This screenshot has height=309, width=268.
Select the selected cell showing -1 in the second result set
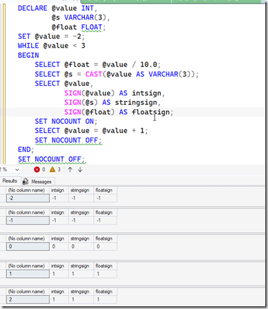click(x=28, y=221)
